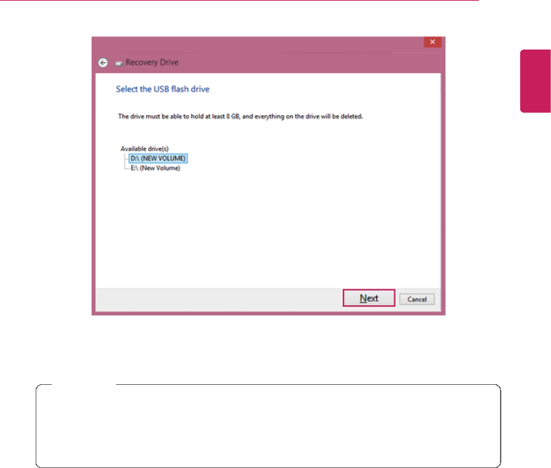
Task: Click the Recovery Drive window title text
Action: [x=152, y=62]
